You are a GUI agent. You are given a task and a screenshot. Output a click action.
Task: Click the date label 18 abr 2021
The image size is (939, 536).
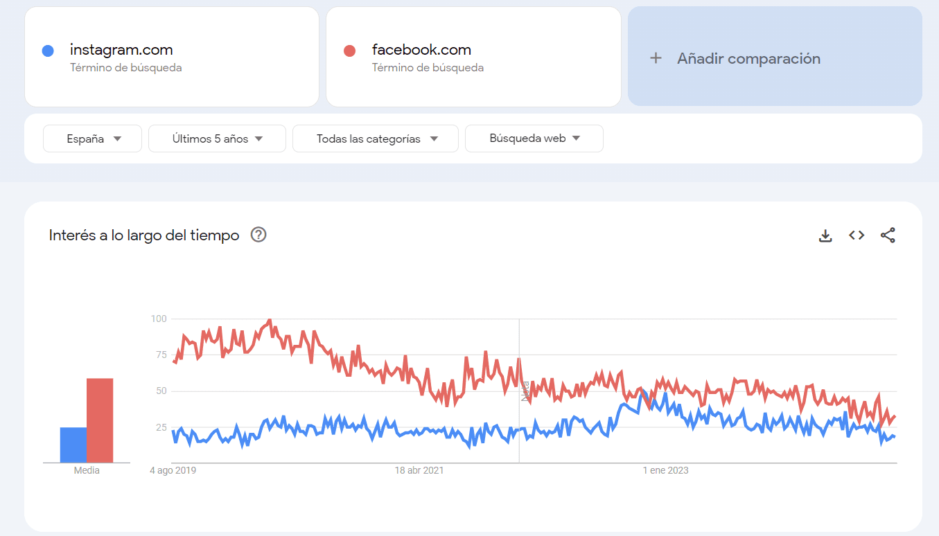420,470
